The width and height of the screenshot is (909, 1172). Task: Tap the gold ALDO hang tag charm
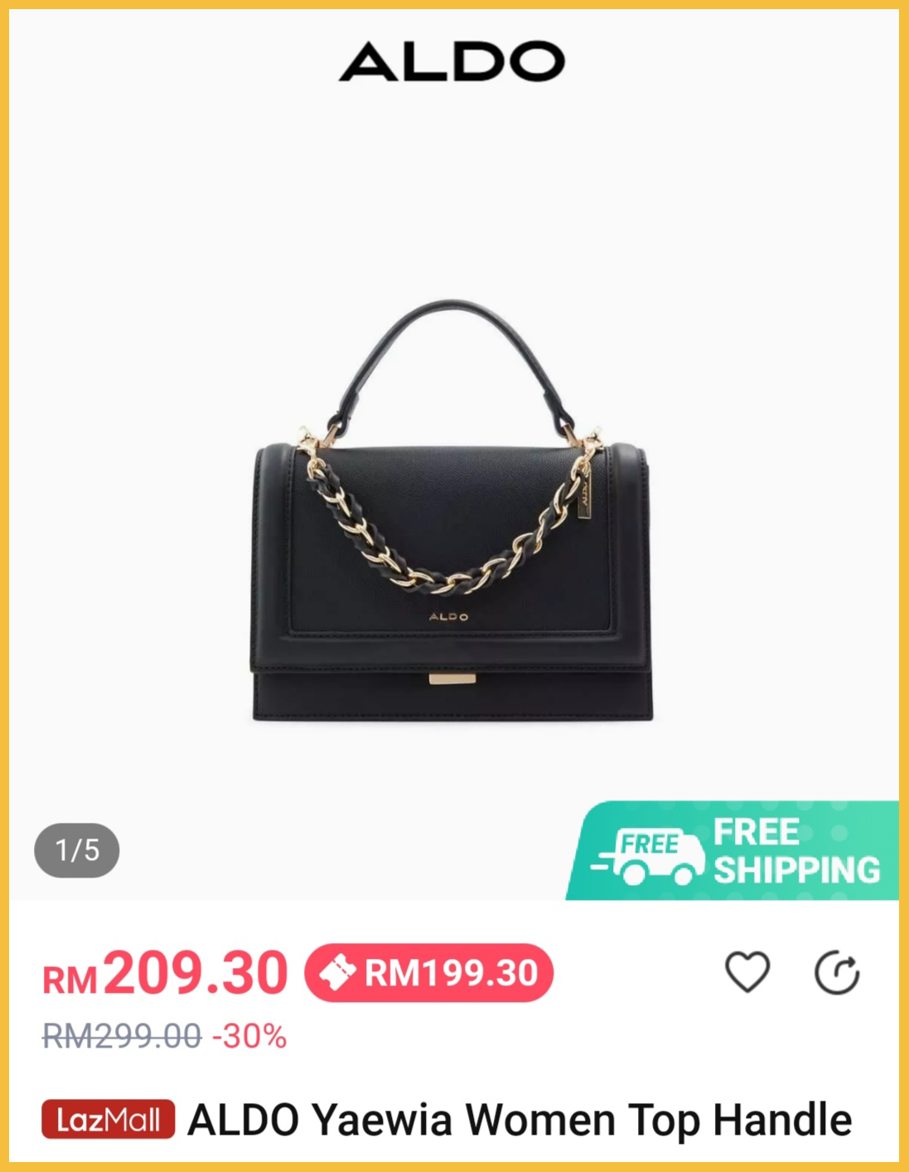coord(584,494)
